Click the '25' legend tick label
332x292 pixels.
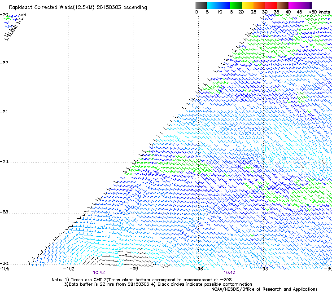253,12
